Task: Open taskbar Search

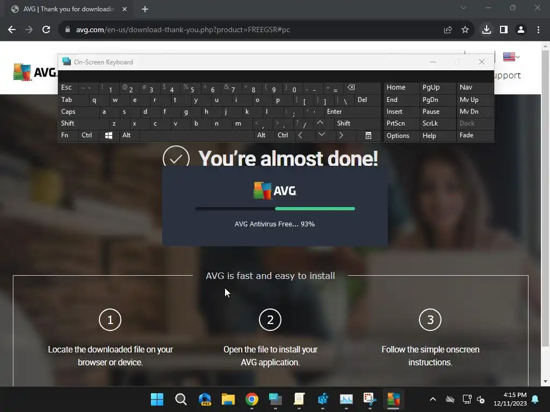Action: 180,399
